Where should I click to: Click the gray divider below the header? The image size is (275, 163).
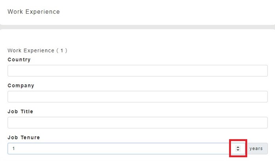click(x=137, y=27)
